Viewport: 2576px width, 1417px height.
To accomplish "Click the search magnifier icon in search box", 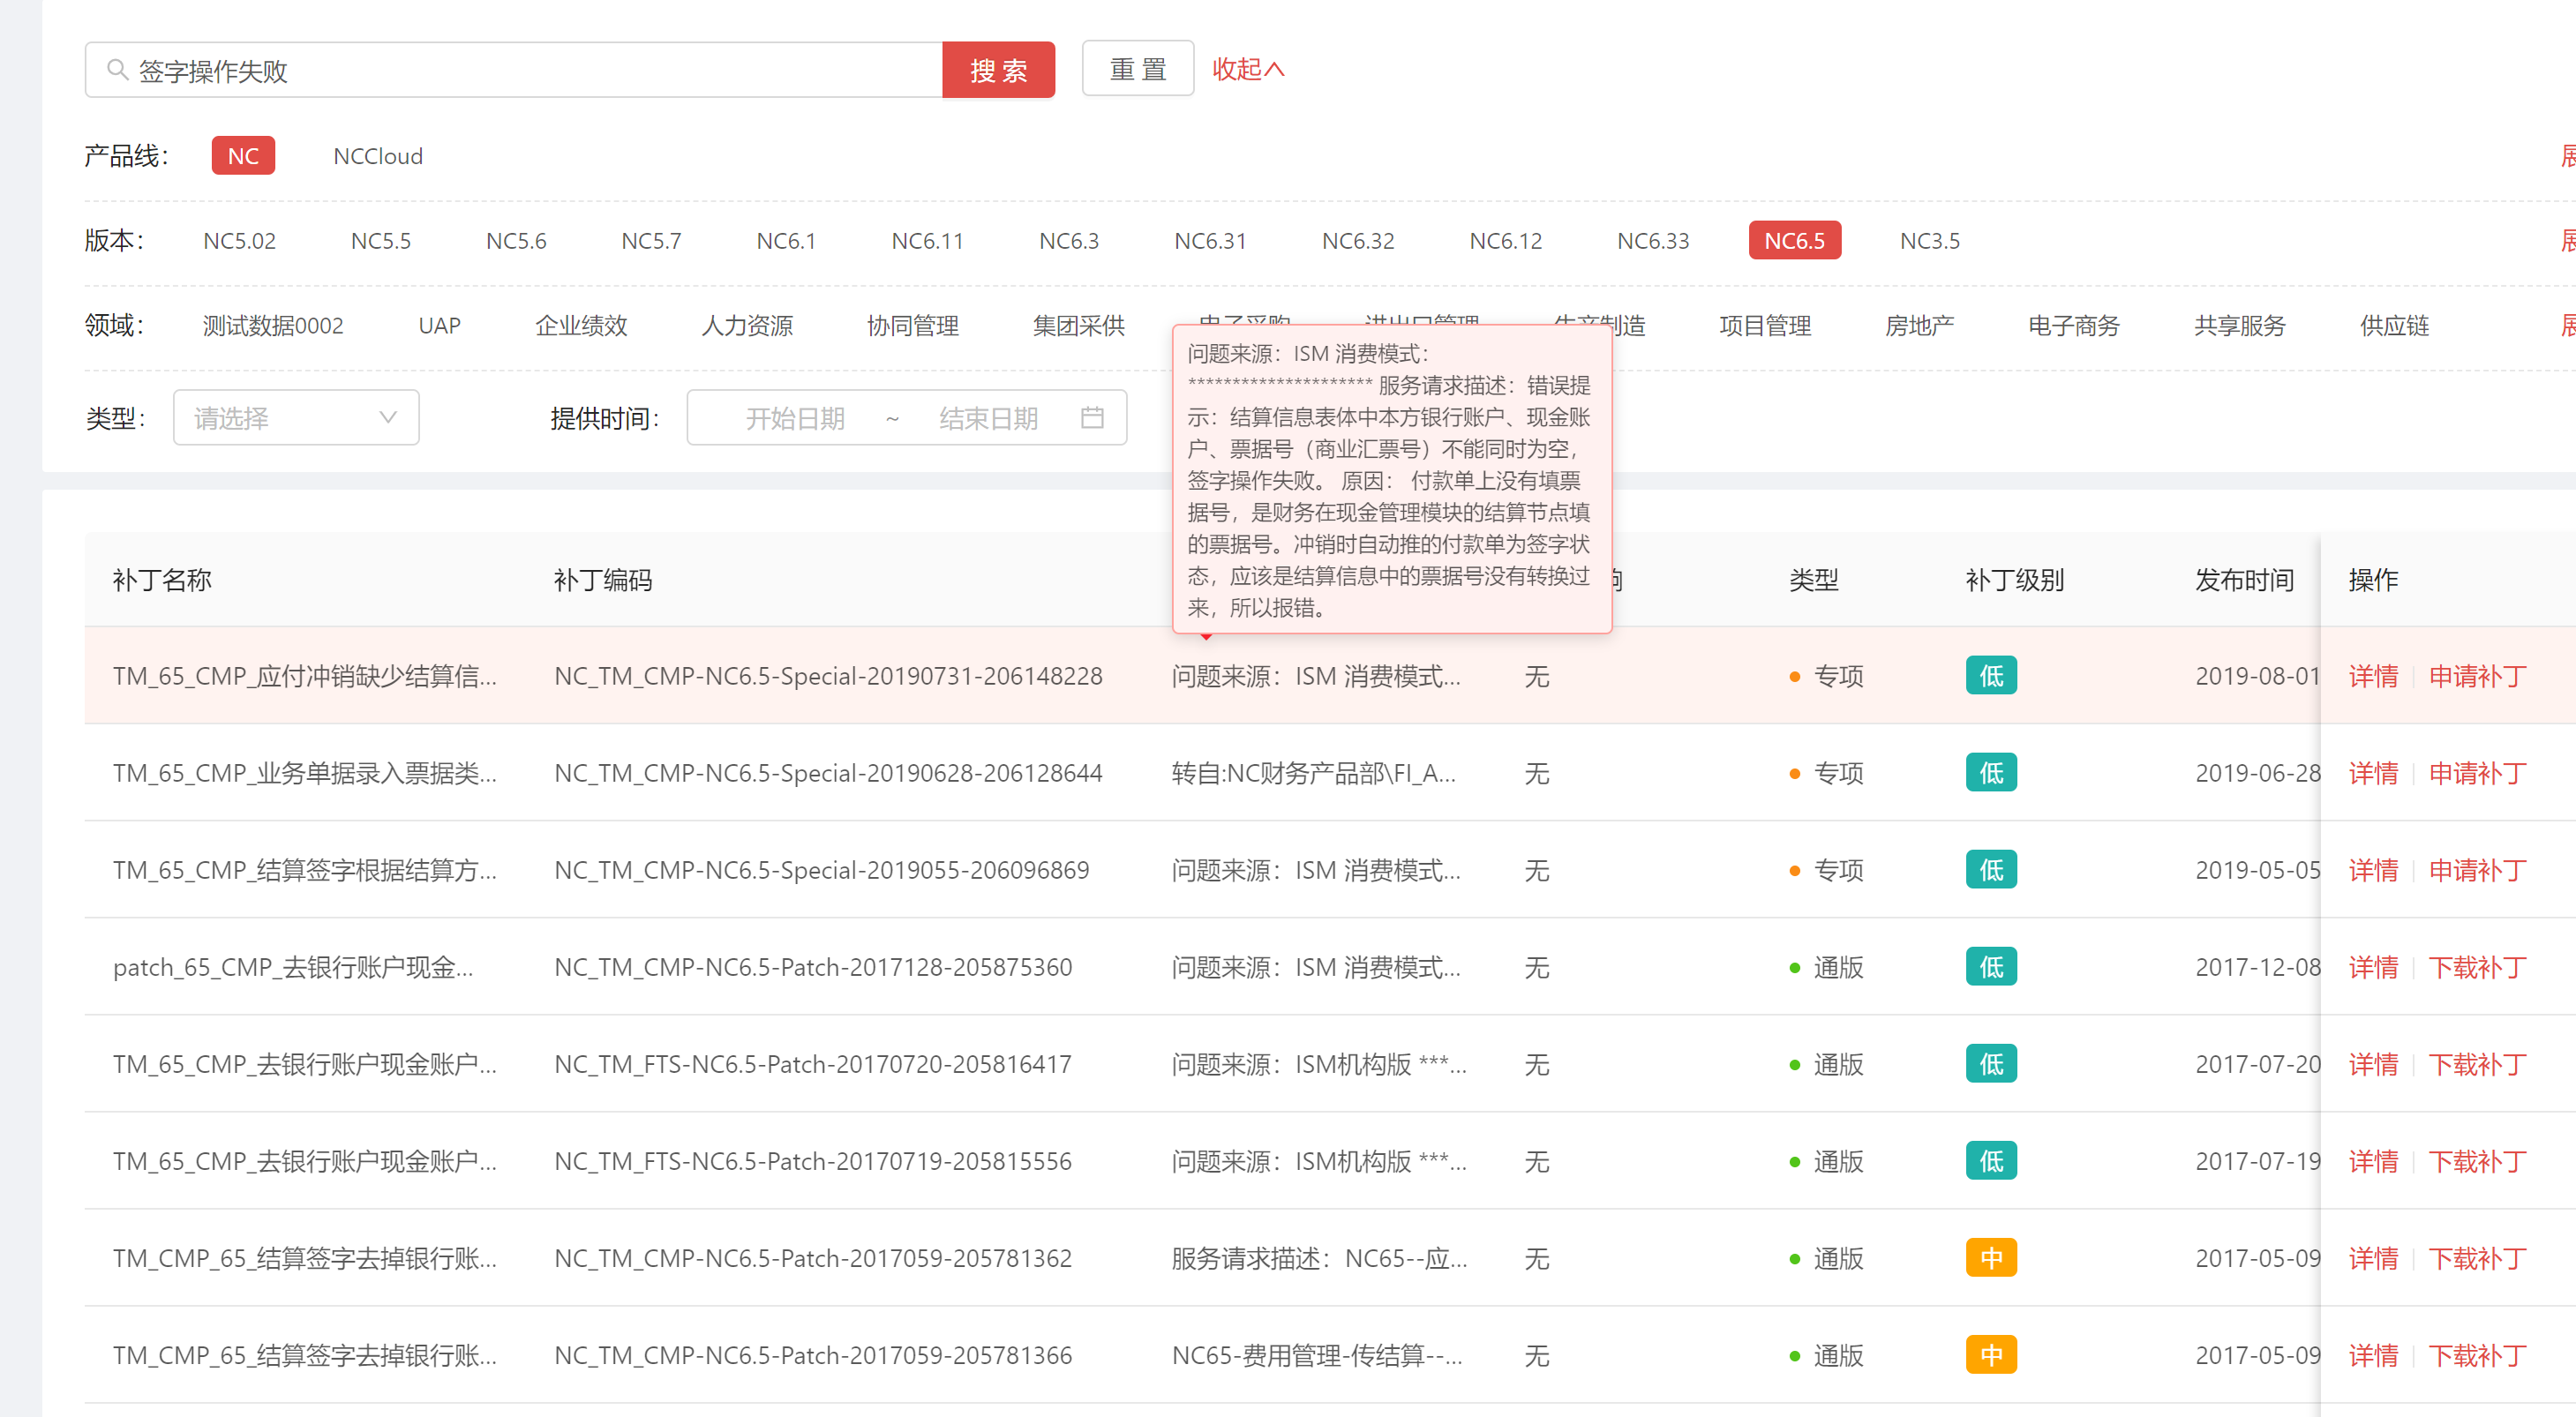I will click(117, 70).
